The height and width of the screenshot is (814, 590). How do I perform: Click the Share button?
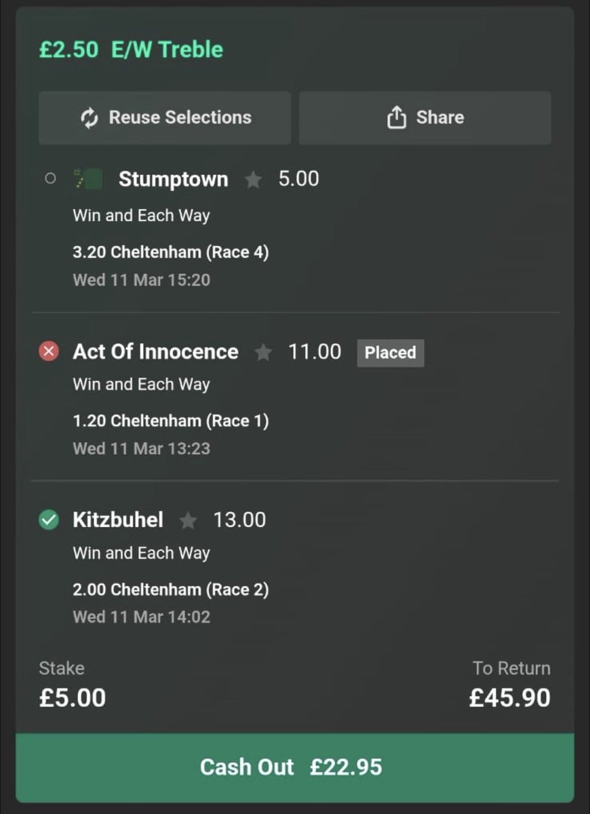click(425, 118)
